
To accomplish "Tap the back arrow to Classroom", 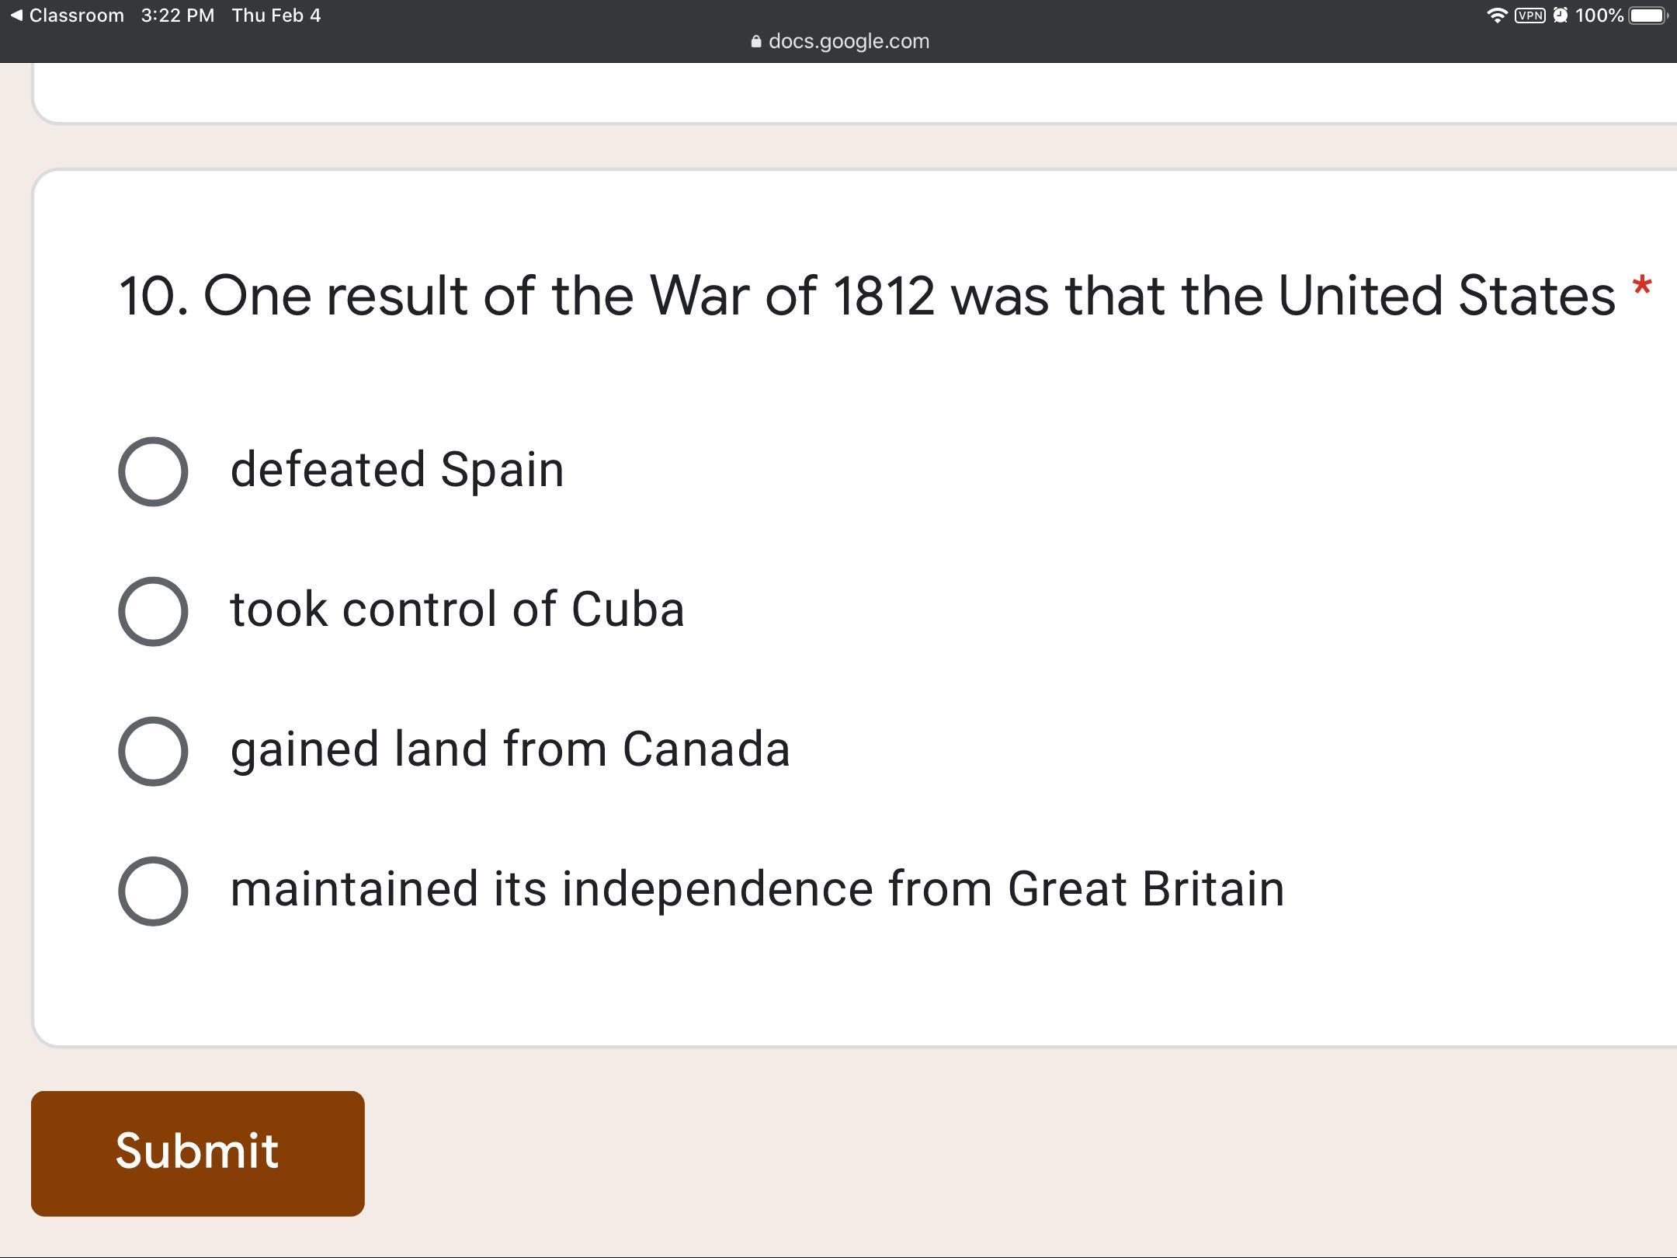I will [x=16, y=16].
